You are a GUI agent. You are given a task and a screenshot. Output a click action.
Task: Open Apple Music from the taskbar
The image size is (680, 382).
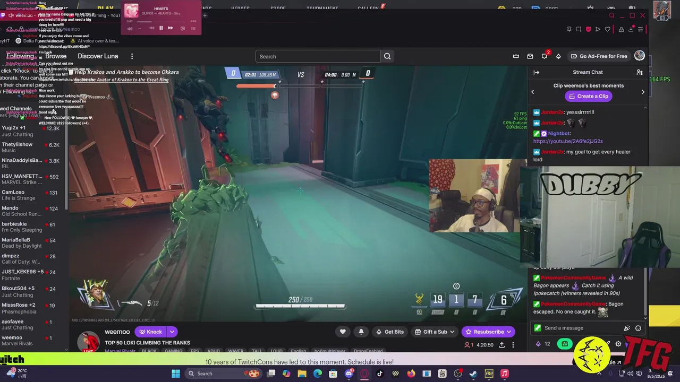coord(505,374)
